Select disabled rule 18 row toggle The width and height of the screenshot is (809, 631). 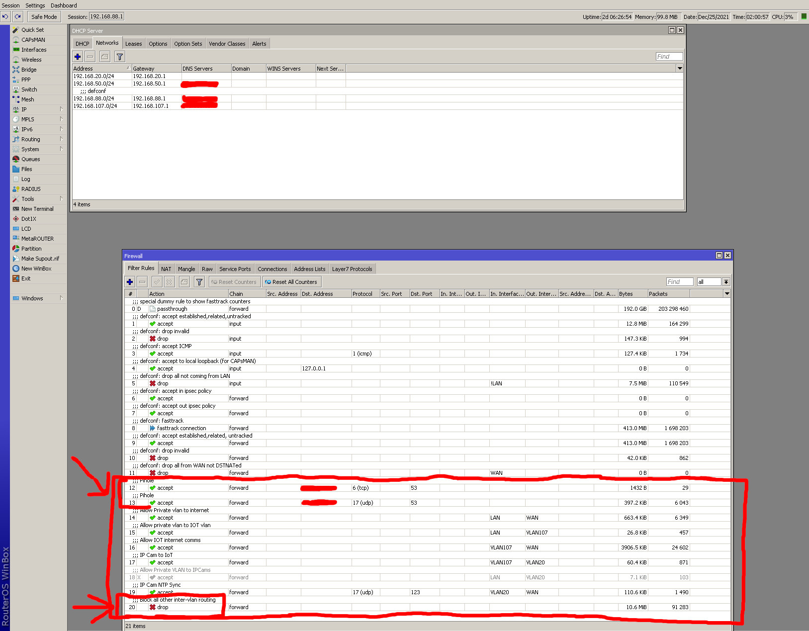click(x=428, y=577)
